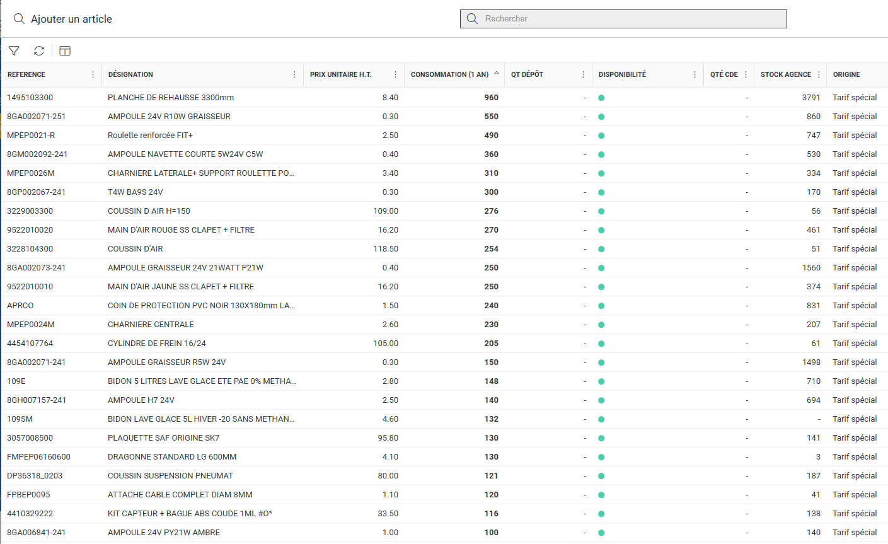
Task: Click designation T4W BA9S 24V
Action: point(136,192)
